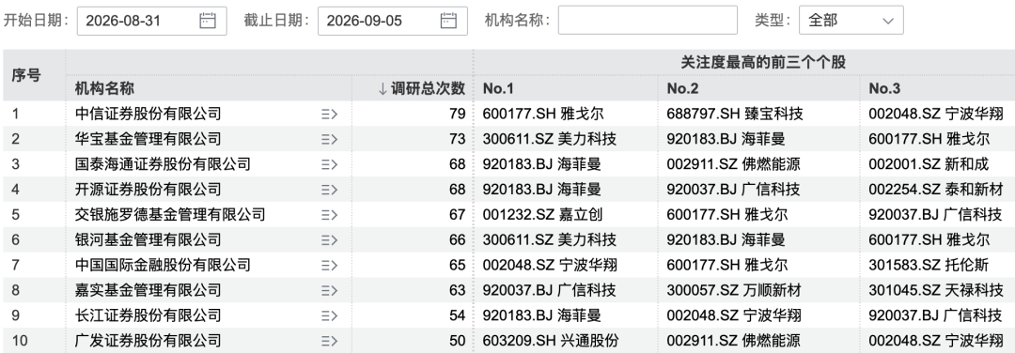Open institution 国泰海通证券股份有限公司
The height and width of the screenshot is (353, 1015).
164,165
